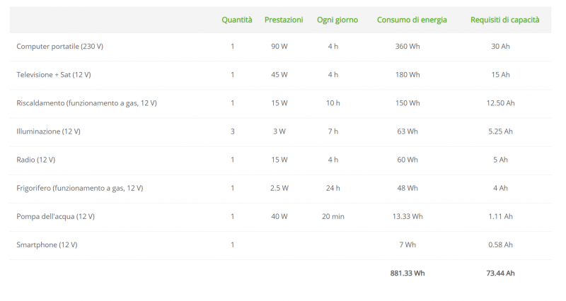This screenshot has width=566, height=301.
Task: Select the Frigorifero row label
Action: [79, 188]
